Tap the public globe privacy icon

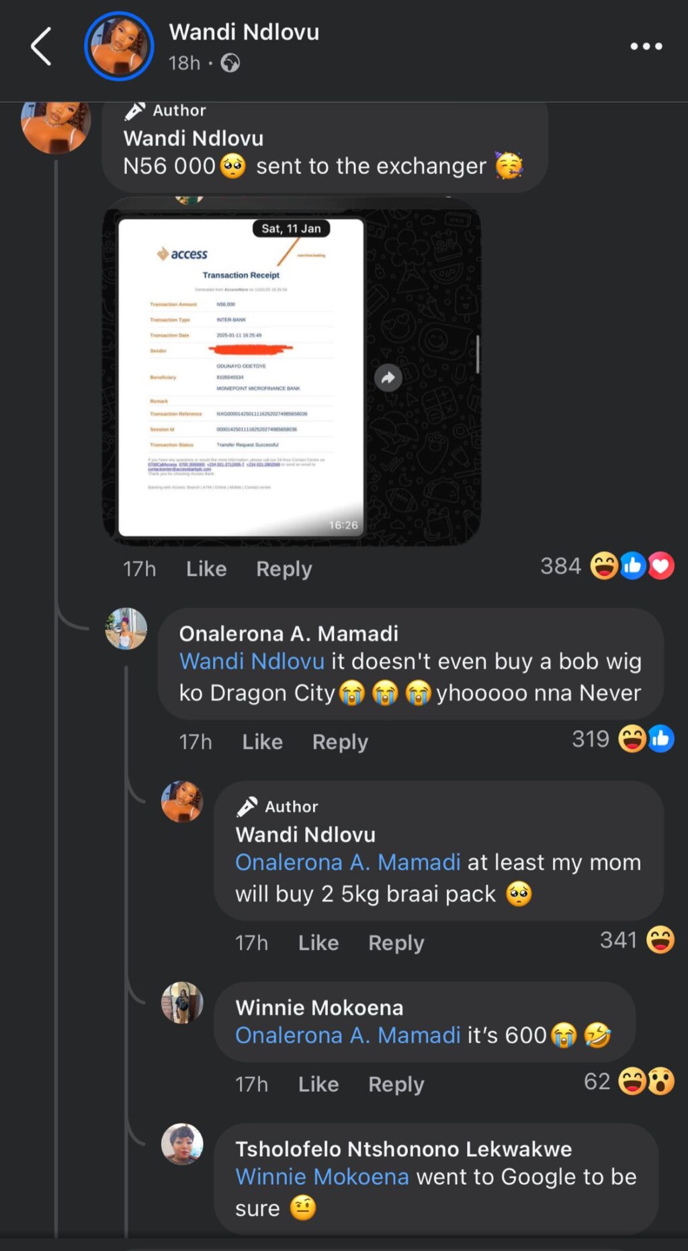coord(230,63)
